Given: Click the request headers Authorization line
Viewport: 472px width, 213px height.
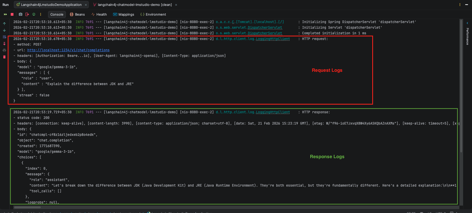Looking at the screenshot, I should point(120,56).
